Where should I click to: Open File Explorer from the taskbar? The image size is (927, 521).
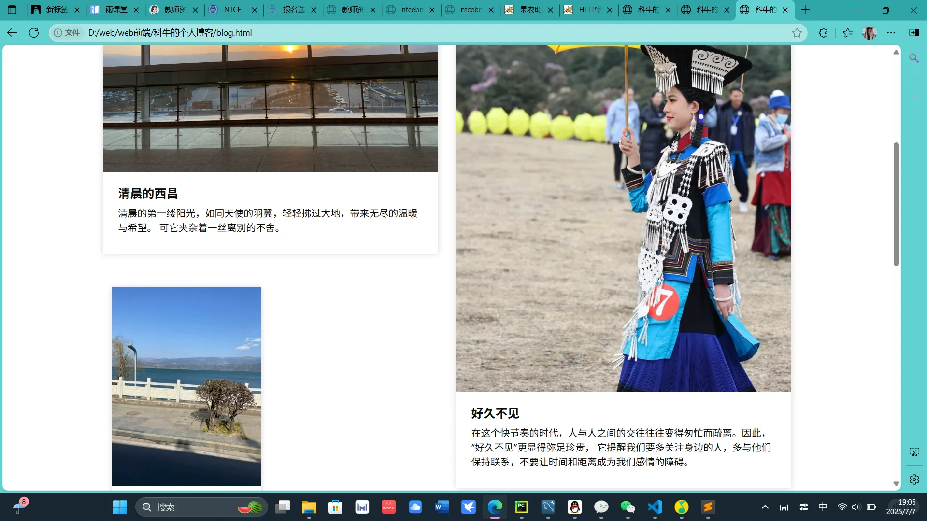tap(309, 507)
